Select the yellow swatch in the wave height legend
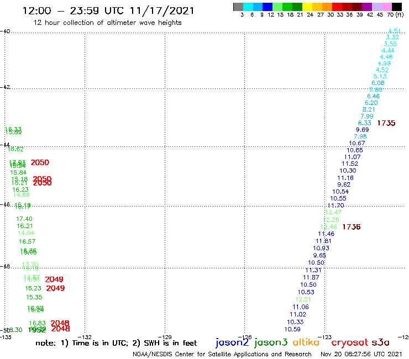This screenshot has height=359, width=409. [x=307, y=7]
